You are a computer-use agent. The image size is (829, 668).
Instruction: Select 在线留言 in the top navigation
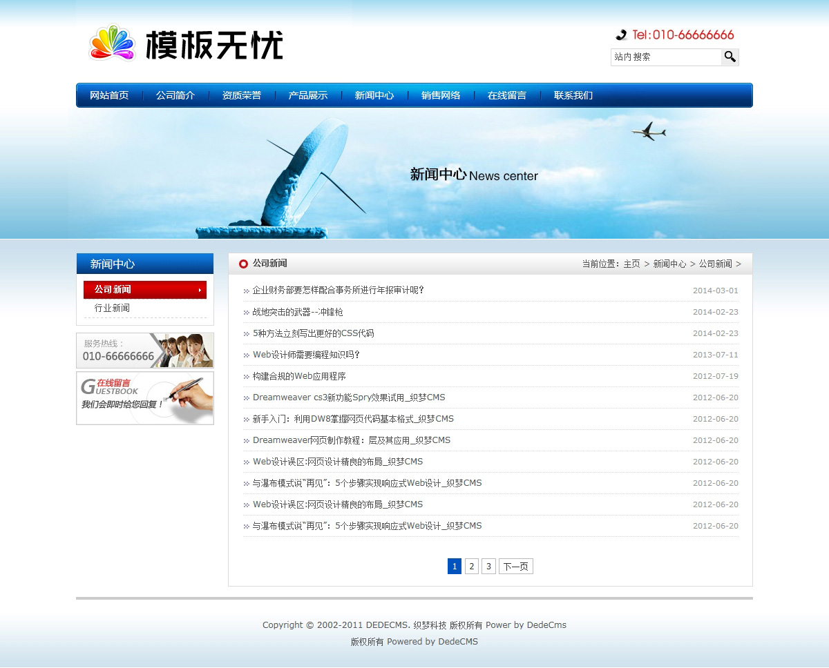coord(507,95)
